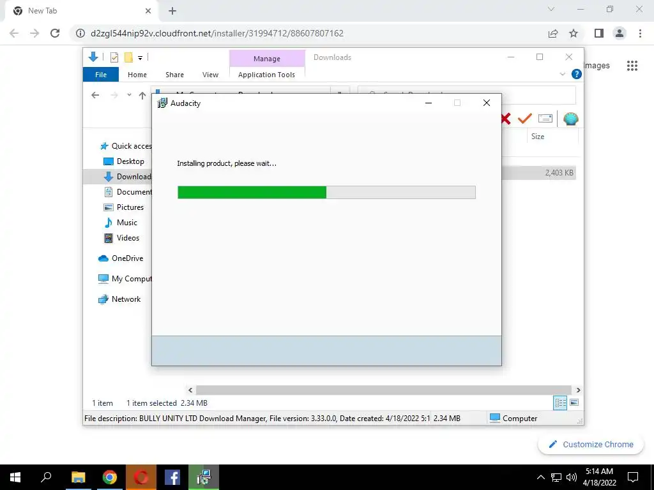Screen dimensions: 654x490
Task: Go up one folder level
Action: [142, 96]
